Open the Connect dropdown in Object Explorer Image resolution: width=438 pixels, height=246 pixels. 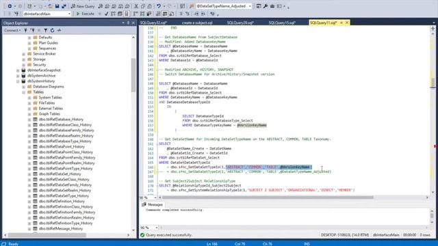(x=12, y=30)
